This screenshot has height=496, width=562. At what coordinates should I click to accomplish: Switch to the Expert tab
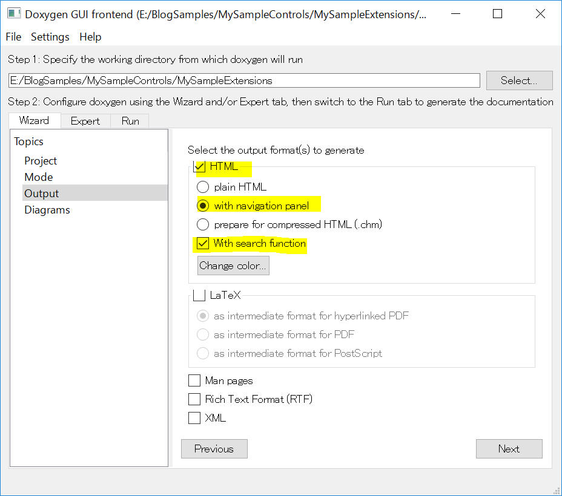(85, 121)
